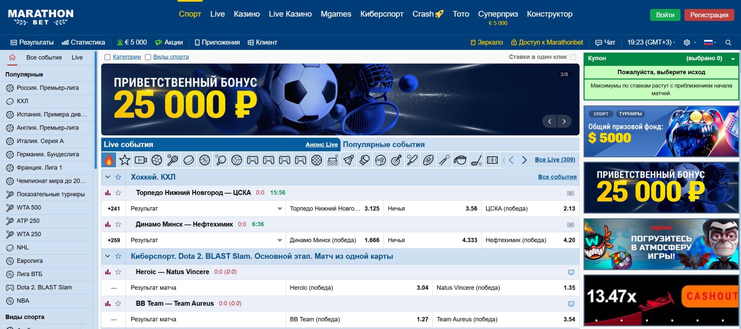Viewport: 741px width, 329px height.
Task: Select the football icon in Live filter
Action: 157,160
